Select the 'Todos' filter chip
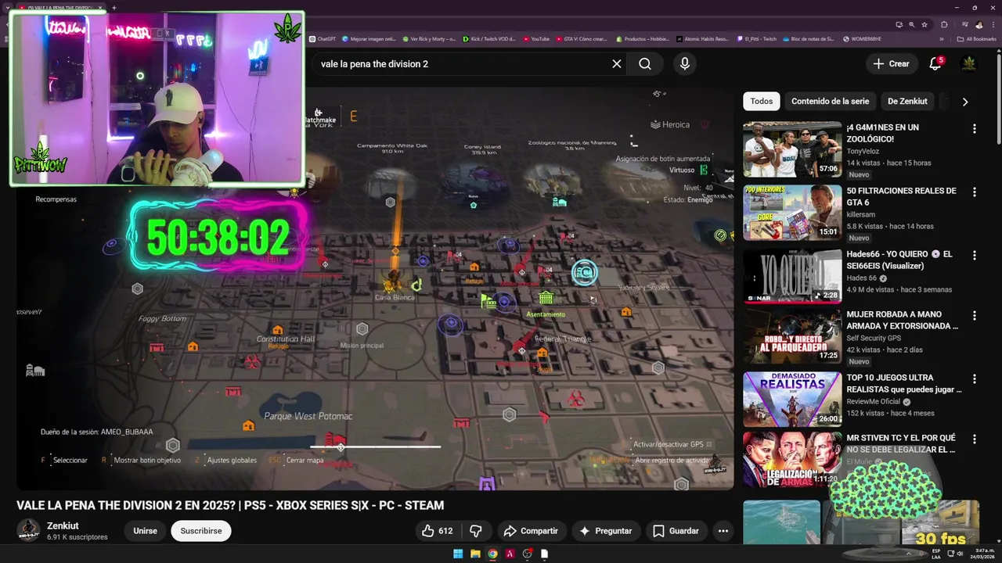 coord(762,102)
